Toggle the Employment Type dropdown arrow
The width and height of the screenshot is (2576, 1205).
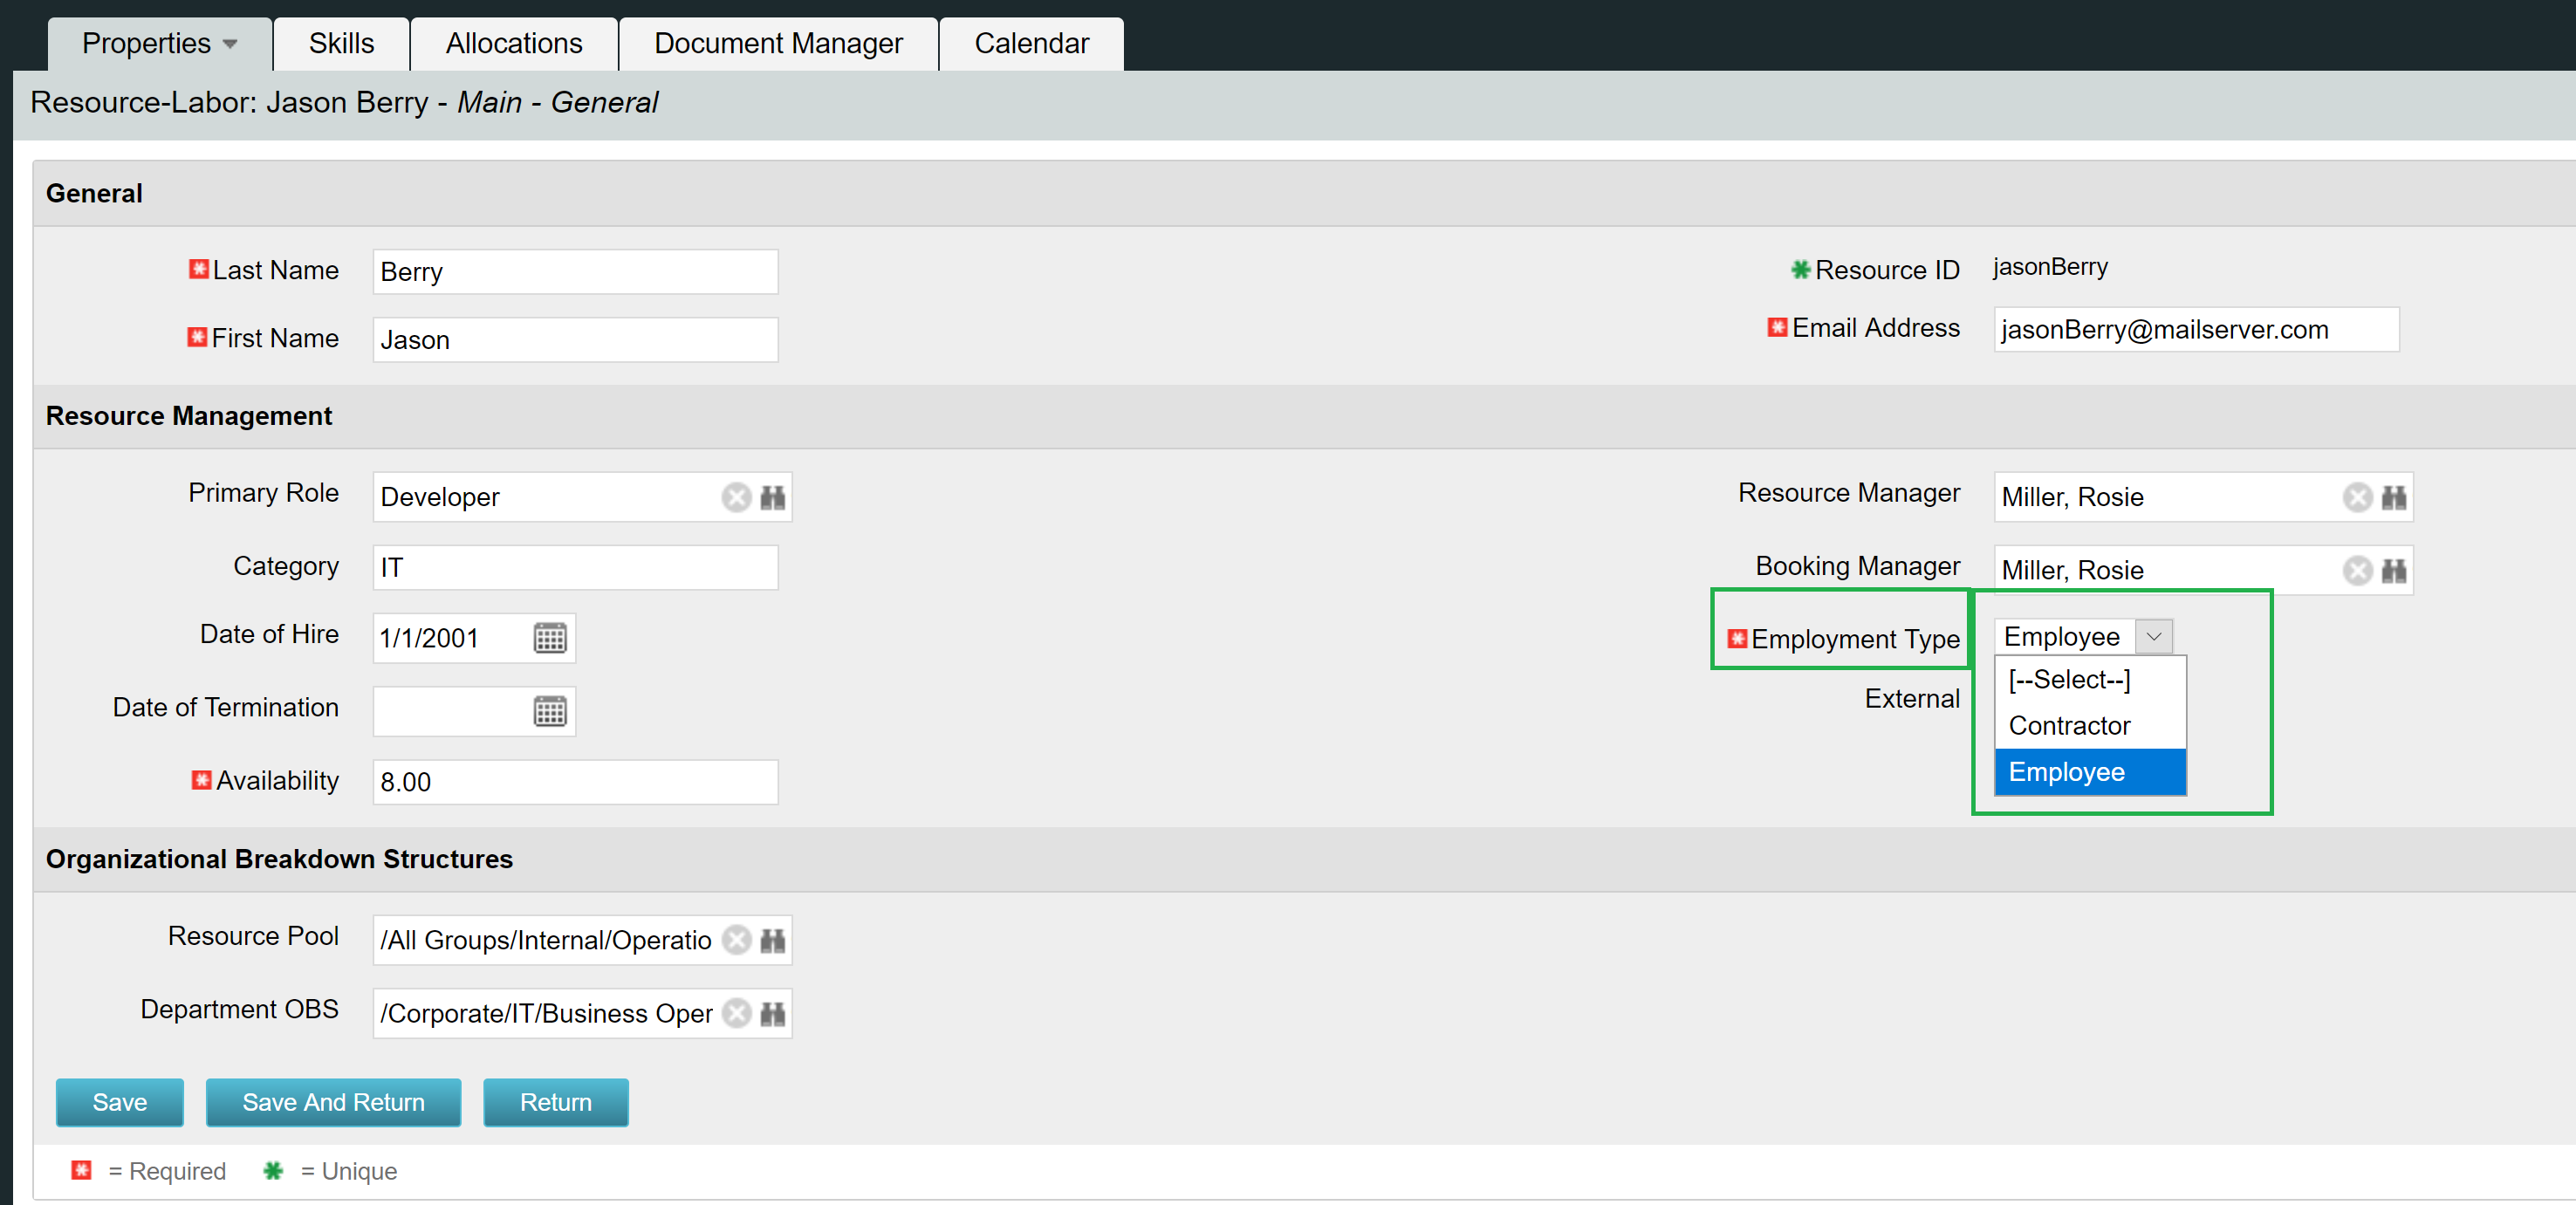[2153, 637]
